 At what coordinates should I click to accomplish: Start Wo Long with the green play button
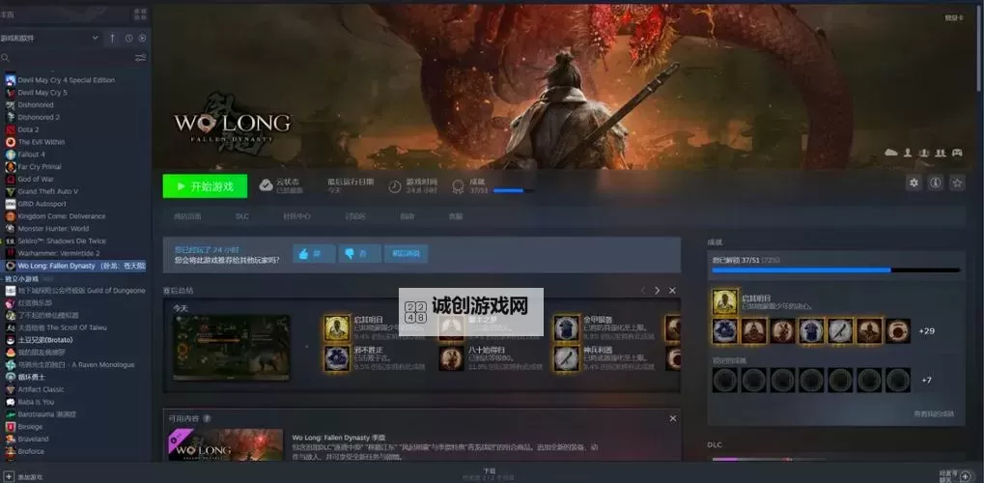click(205, 185)
